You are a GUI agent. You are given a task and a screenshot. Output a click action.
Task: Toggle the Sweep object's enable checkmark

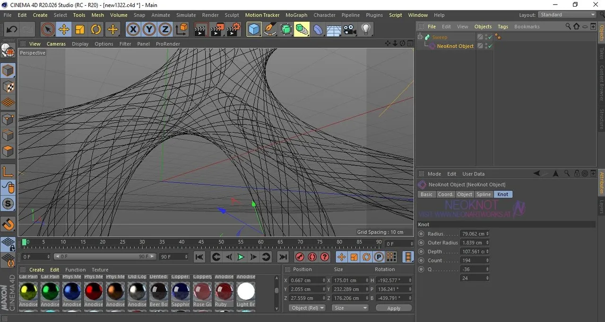pos(490,37)
